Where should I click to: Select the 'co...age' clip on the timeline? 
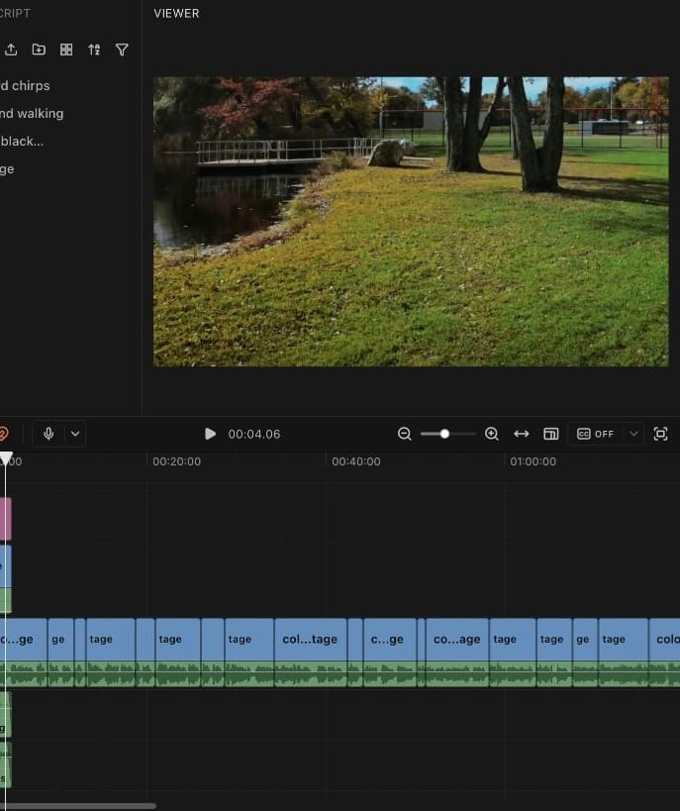[457, 640]
